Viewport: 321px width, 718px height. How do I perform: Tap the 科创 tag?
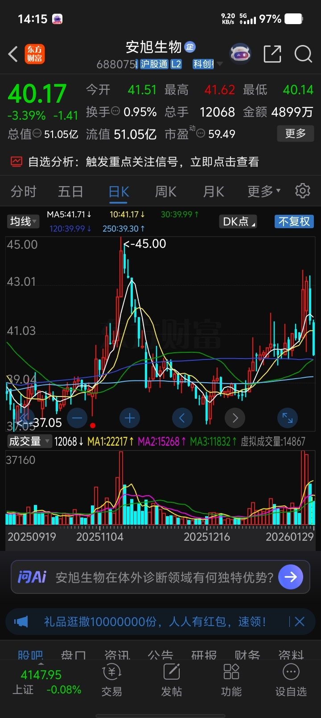[x=203, y=64]
